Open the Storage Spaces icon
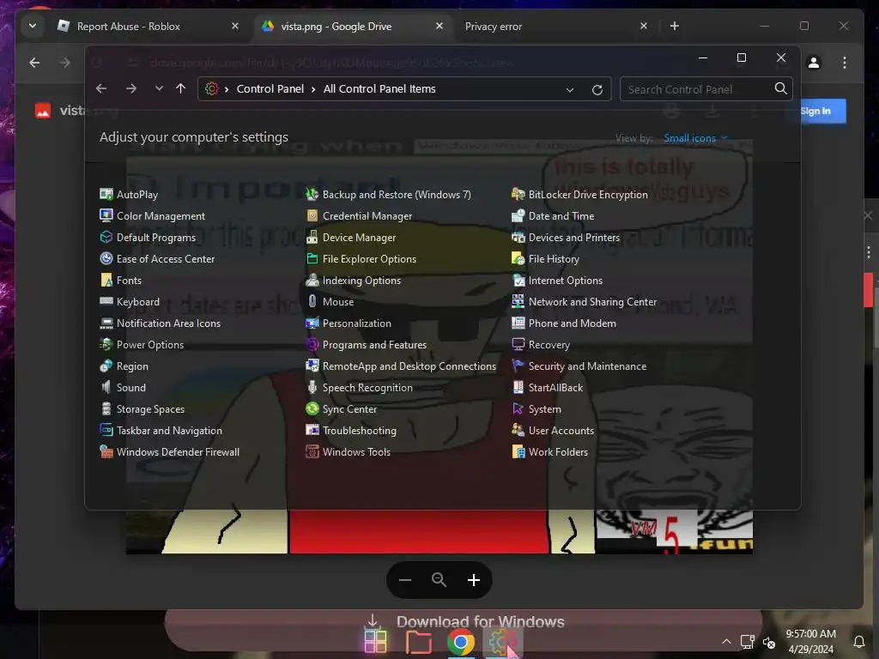The width and height of the screenshot is (879, 659). click(106, 409)
